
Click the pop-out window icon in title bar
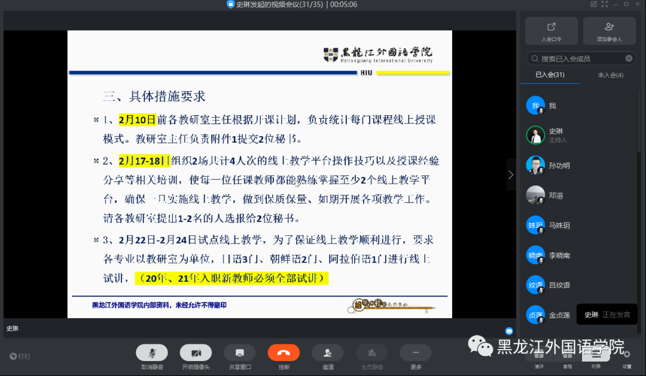coord(593,4)
